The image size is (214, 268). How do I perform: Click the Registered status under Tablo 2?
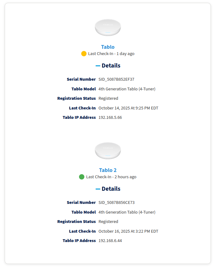point(108,222)
